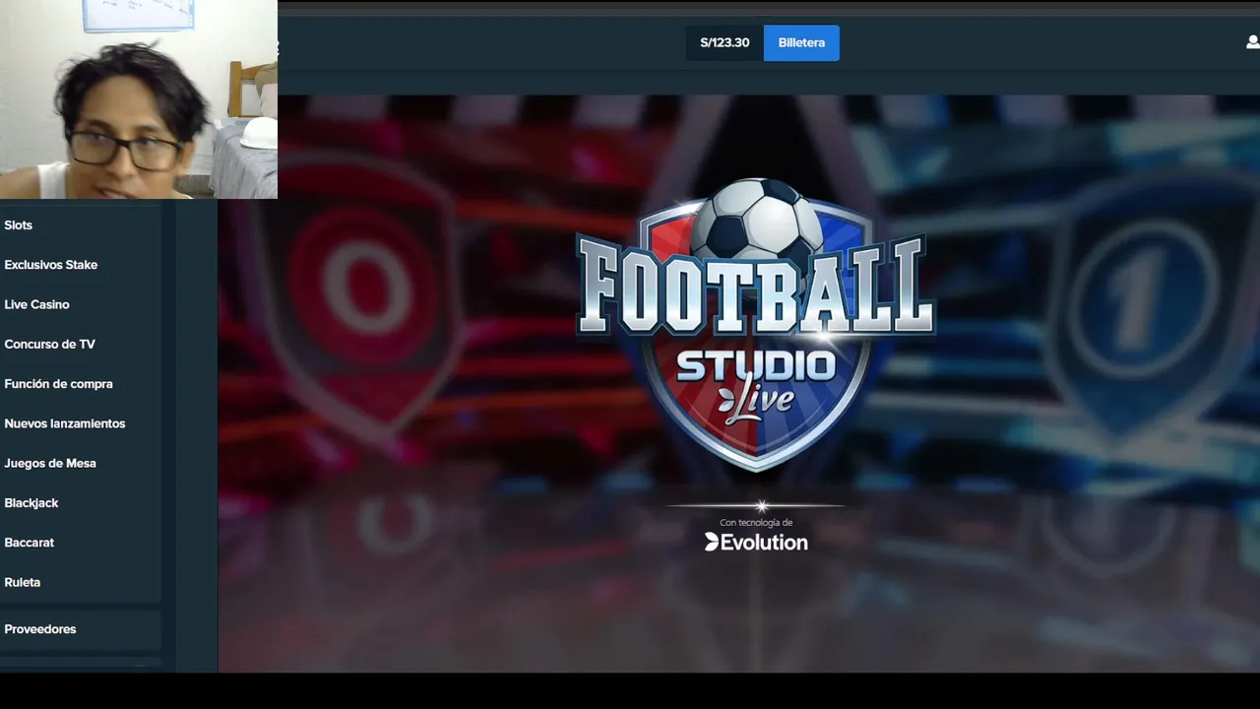Go to Live Casino section

click(36, 304)
